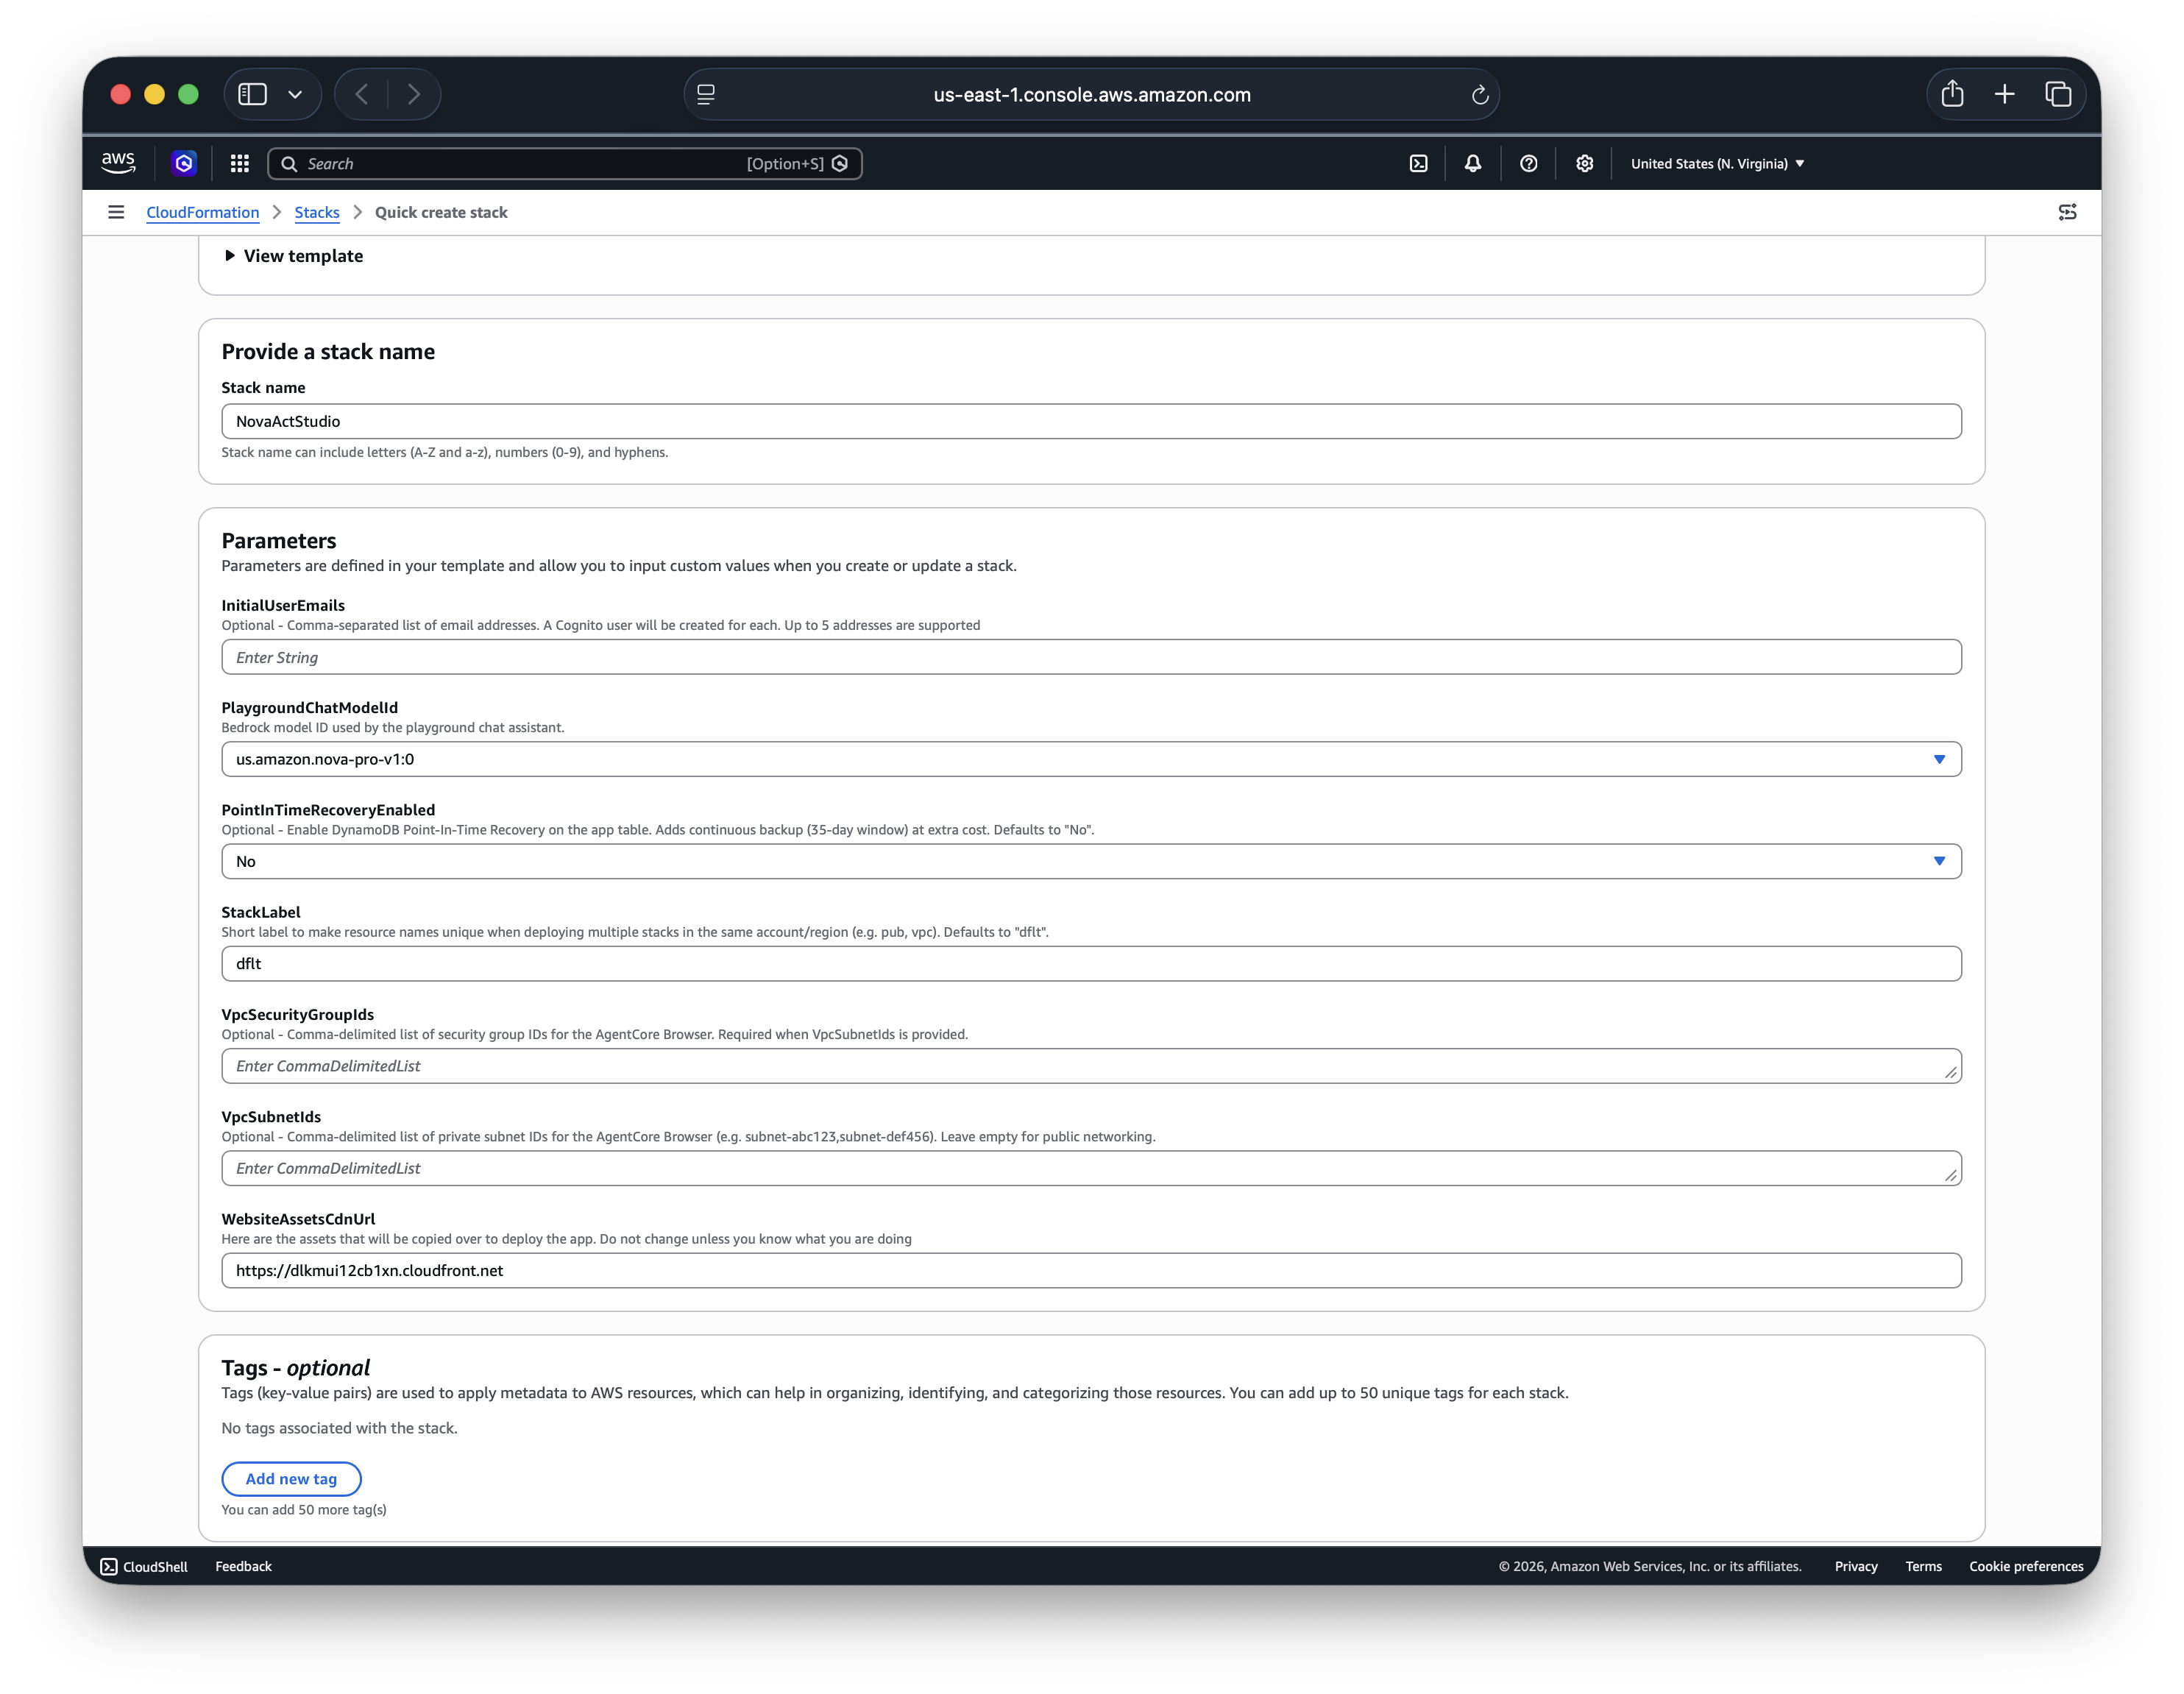Open the Privacy link
Screen dimensions: 2184x1694
point(1856,1566)
